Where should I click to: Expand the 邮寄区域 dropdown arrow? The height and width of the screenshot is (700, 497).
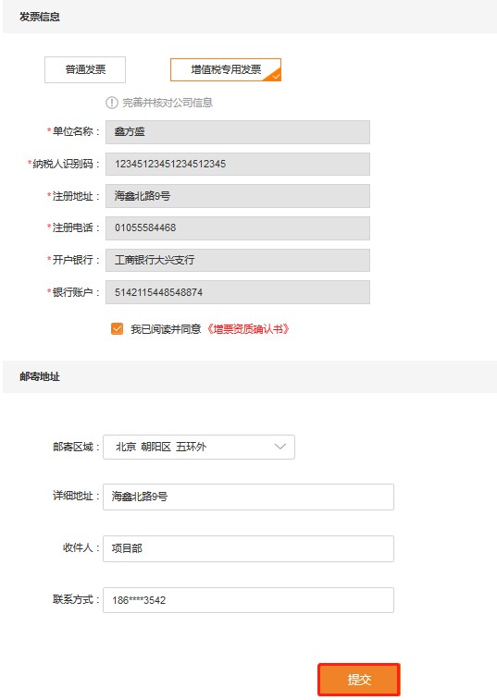pyautogui.click(x=280, y=447)
